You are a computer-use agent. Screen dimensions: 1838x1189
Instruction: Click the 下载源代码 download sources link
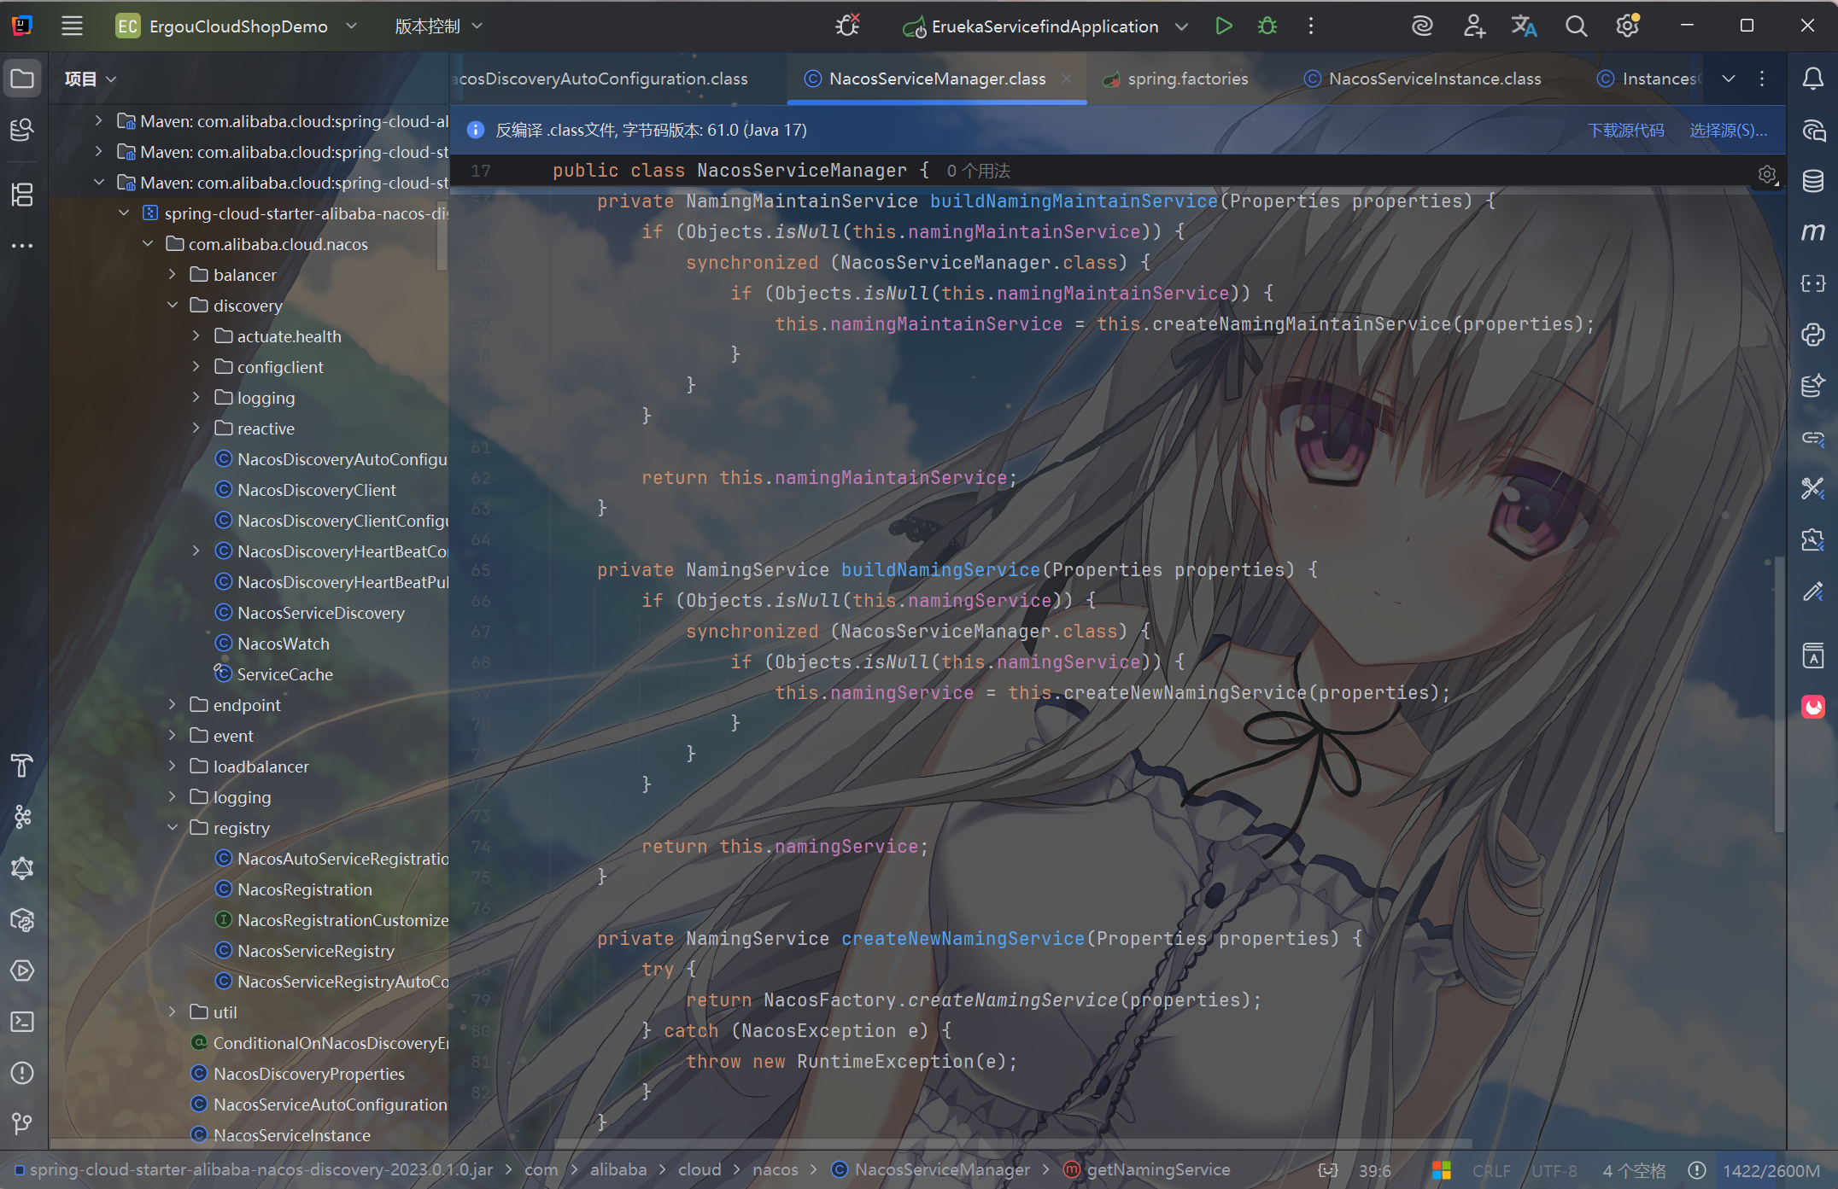coord(1626,130)
